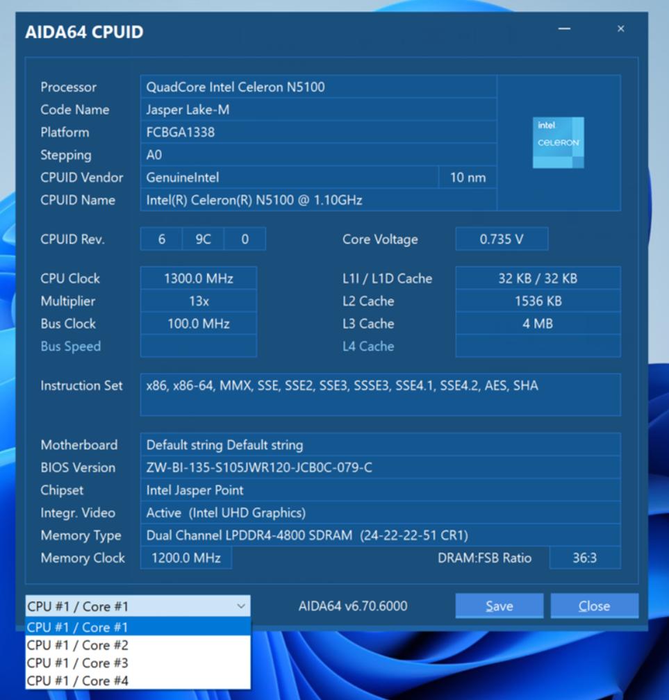This screenshot has height=700, width=669.
Task: Click the empty Bus Speed value field
Action: point(198,346)
